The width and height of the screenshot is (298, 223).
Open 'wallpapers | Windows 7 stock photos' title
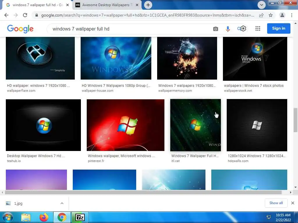(254, 86)
